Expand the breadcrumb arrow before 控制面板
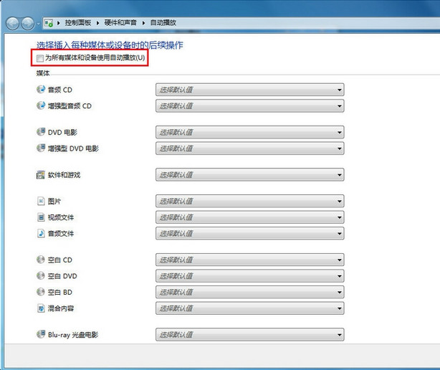This screenshot has width=440, height=370. (x=59, y=23)
